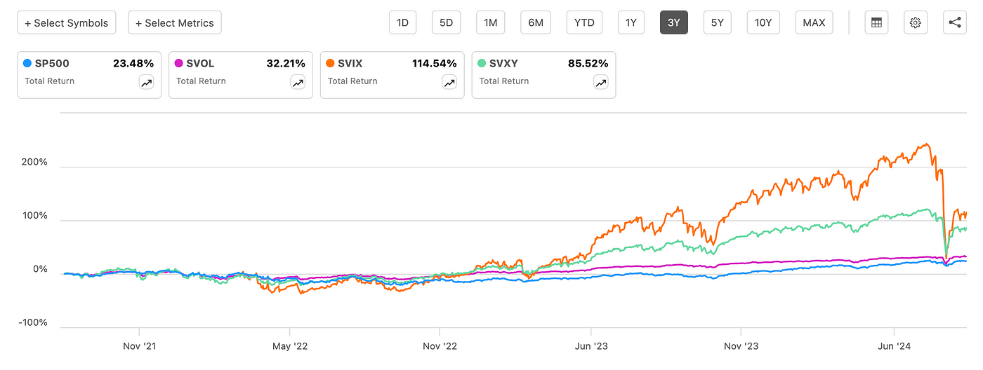
Task: Switch chart range to 6M
Action: 536,22
